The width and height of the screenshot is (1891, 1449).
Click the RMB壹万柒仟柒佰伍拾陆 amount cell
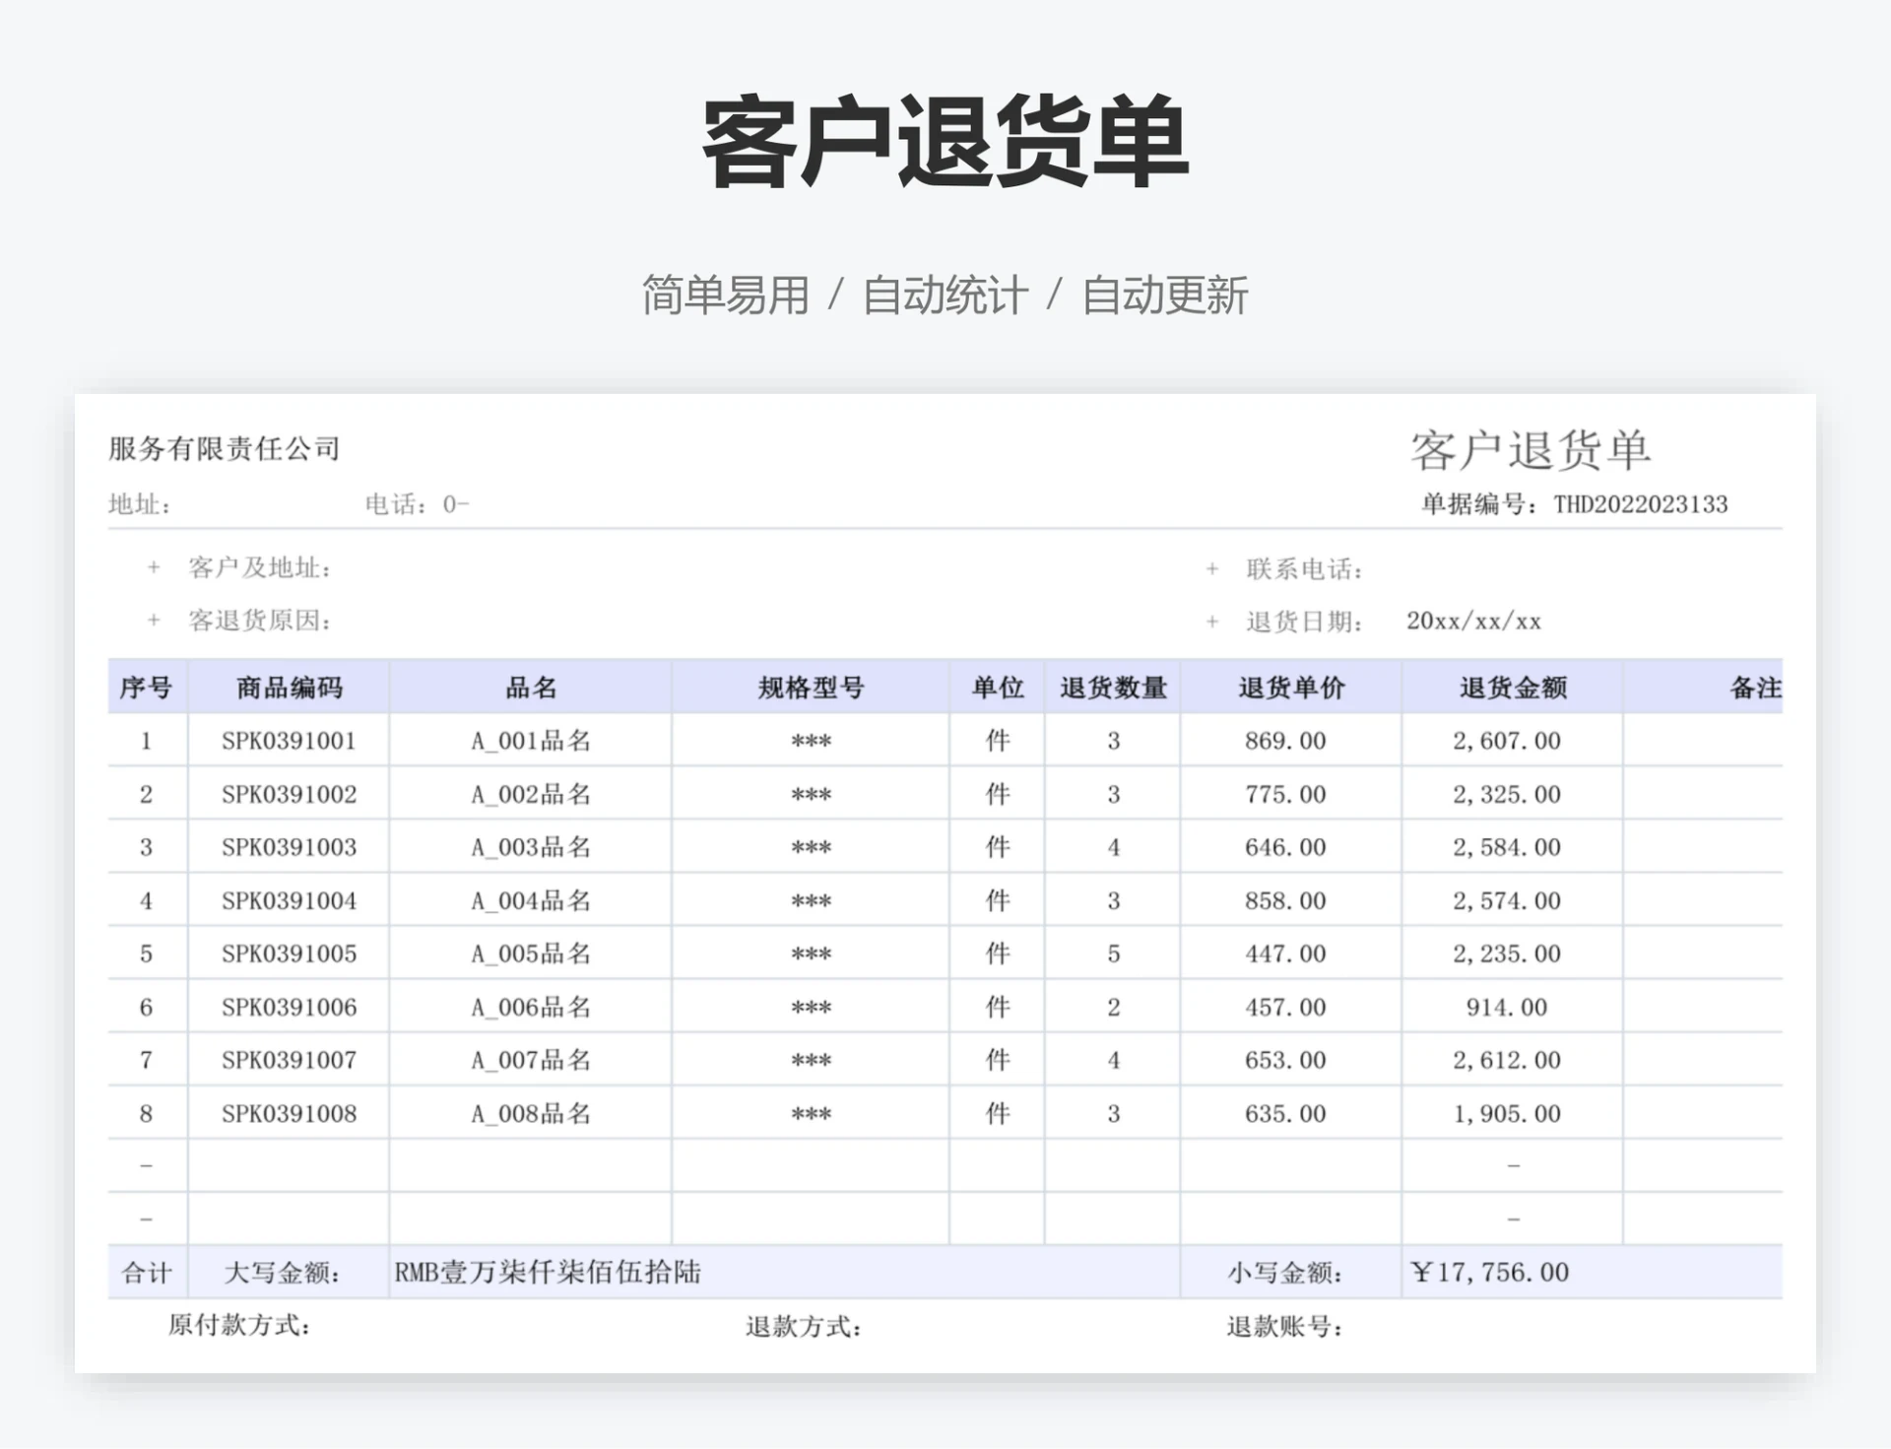[548, 1273]
